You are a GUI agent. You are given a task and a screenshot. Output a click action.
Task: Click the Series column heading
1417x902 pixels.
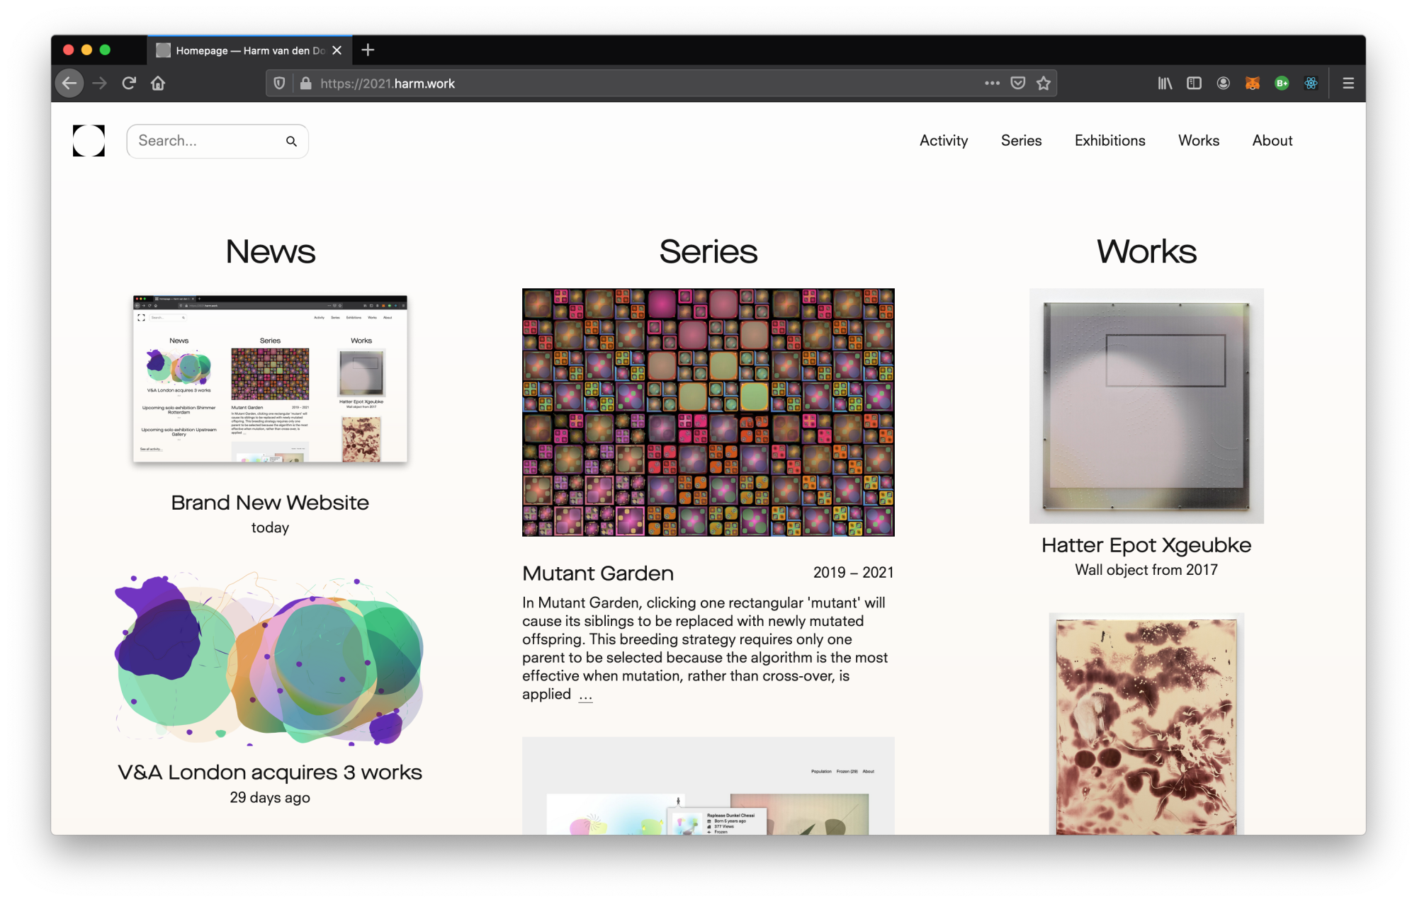708,251
